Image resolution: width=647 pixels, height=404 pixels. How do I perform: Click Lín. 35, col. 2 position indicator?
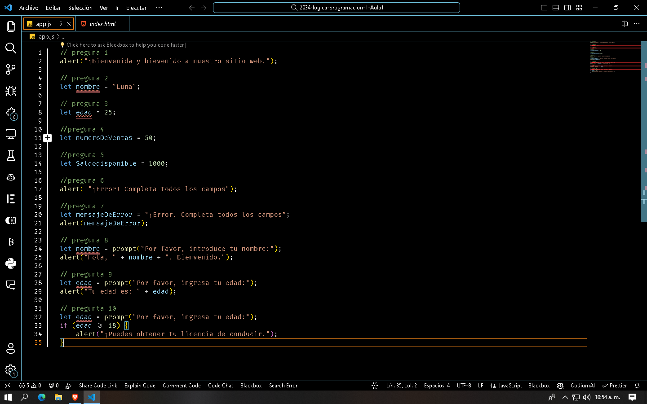click(402, 386)
